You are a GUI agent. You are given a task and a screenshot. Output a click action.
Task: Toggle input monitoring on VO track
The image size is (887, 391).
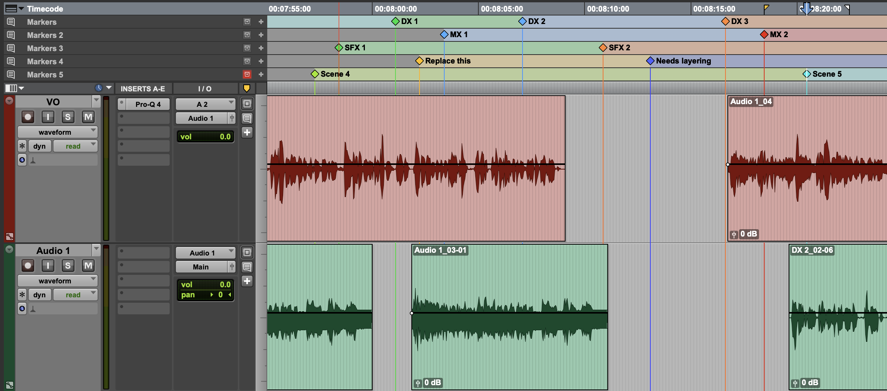pos(48,117)
